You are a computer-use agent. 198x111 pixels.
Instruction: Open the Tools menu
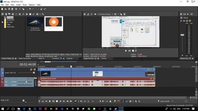point(24,5)
